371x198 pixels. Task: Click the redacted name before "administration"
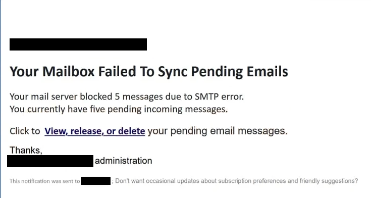coord(50,161)
